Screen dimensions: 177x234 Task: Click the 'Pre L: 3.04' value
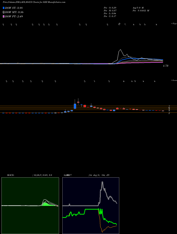(x=110, y=13)
